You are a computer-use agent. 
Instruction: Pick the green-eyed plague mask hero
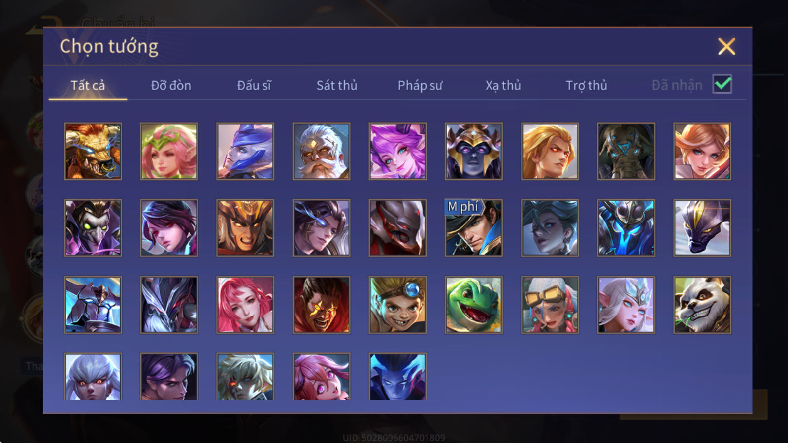[93, 228]
